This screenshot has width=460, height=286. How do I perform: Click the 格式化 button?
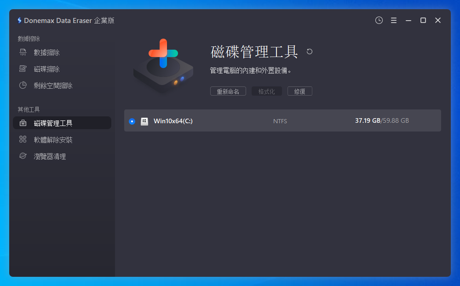pos(267,91)
